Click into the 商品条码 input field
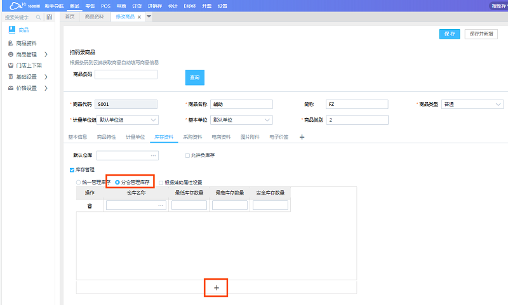 click(x=126, y=75)
